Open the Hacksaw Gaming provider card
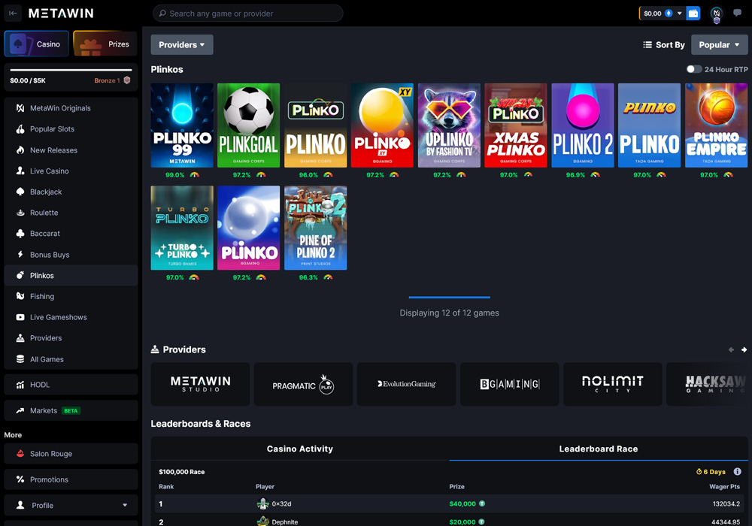Screen dimensions: 752x526 [x=709, y=384]
